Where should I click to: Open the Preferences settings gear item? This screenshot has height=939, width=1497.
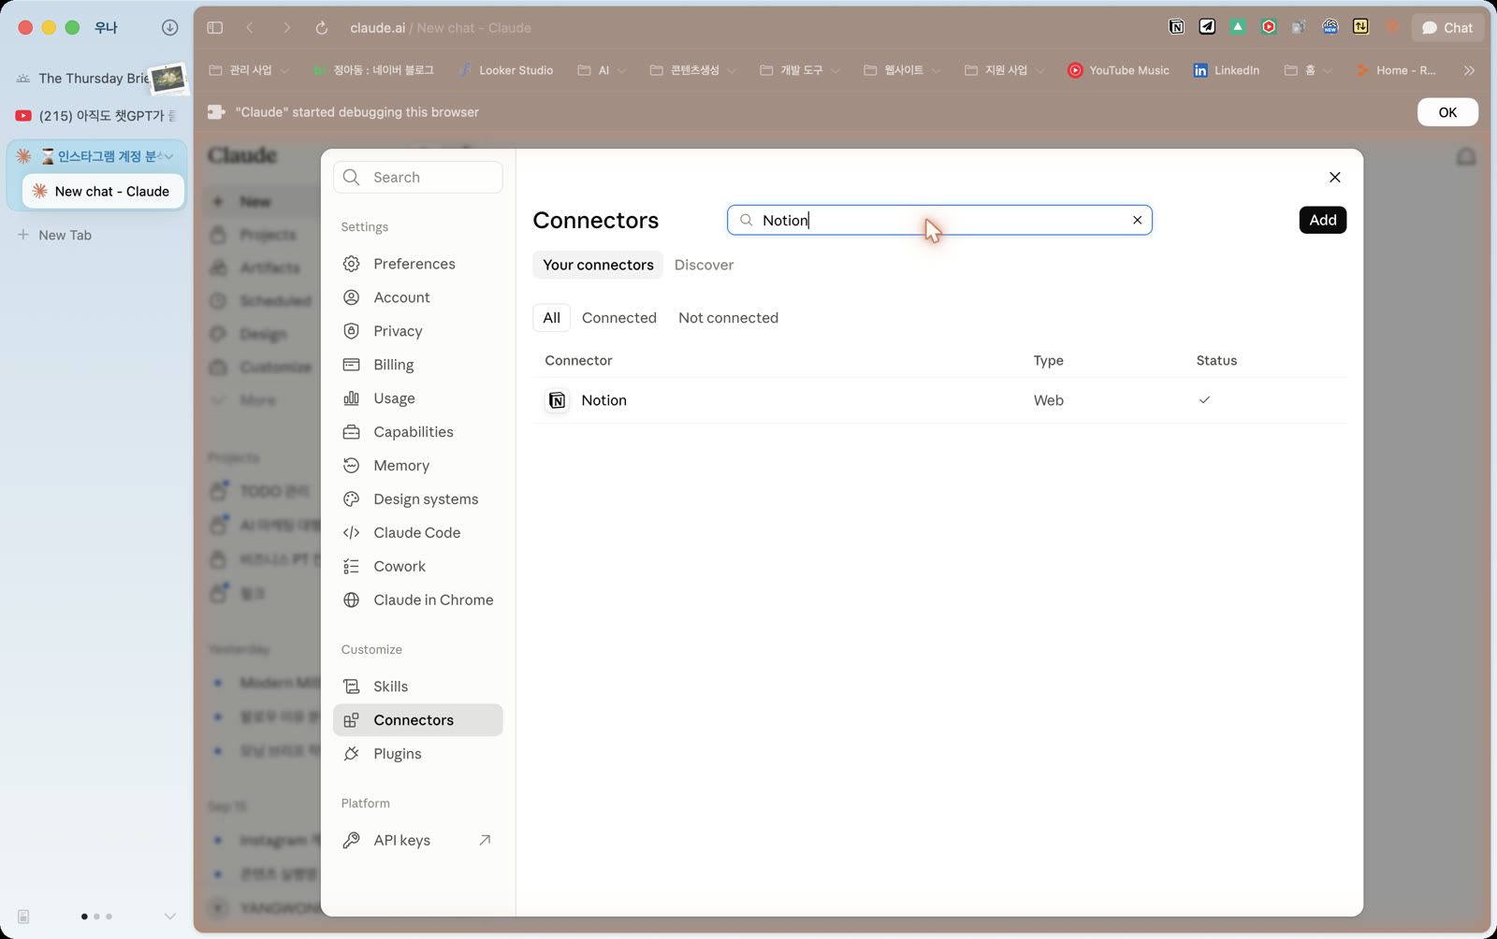(417, 264)
